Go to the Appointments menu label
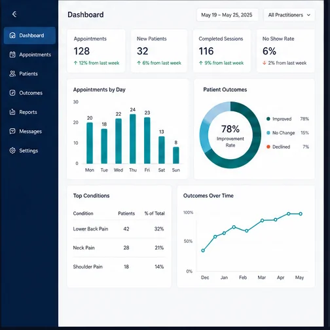Image resolution: width=330 pixels, height=330 pixels. [x=35, y=54]
